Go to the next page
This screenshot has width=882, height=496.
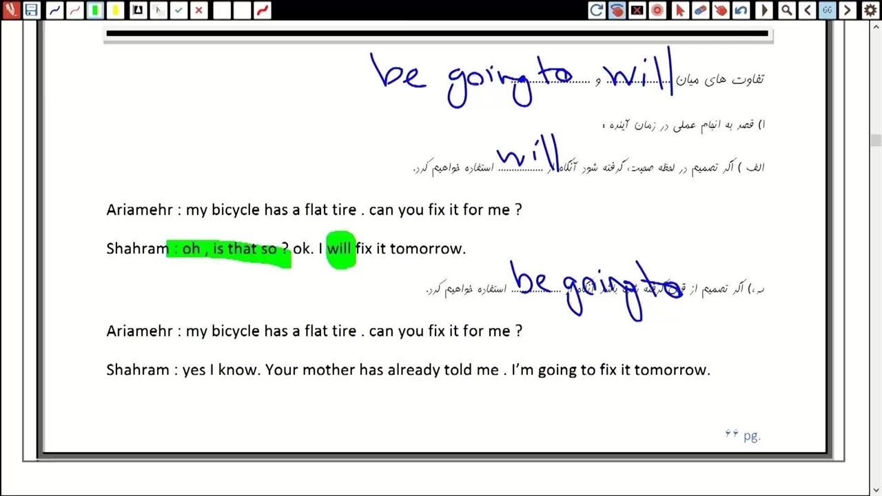pos(848,10)
